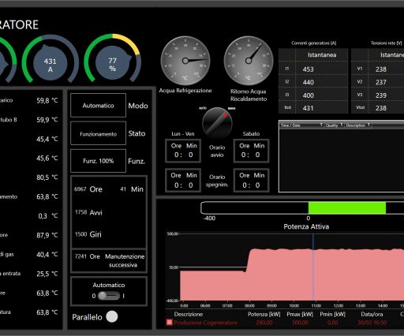The width and height of the screenshot is (404, 336).
Task: Click the Funzionamento Stato button
Action: tap(98, 133)
